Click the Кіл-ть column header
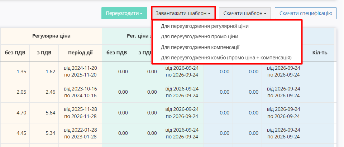This screenshot has height=147, width=344. point(320,53)
